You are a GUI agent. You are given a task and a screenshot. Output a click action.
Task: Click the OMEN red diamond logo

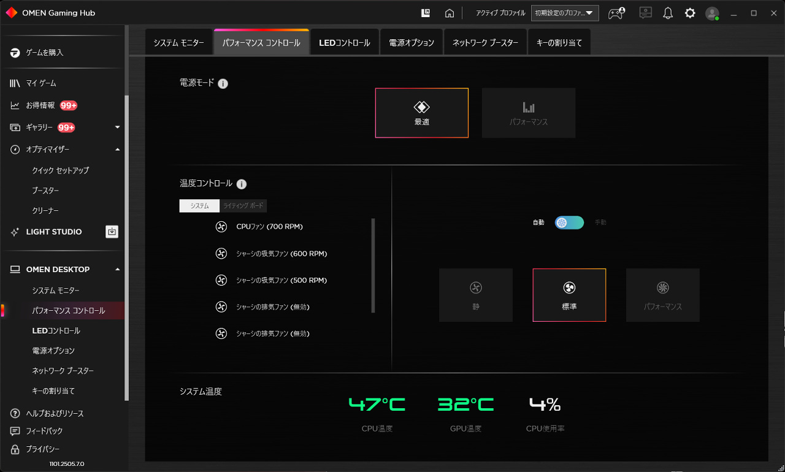coord(11,13)
